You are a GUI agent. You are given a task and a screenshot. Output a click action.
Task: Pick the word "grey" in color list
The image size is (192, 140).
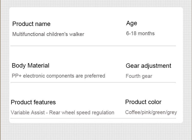(172, 112)
